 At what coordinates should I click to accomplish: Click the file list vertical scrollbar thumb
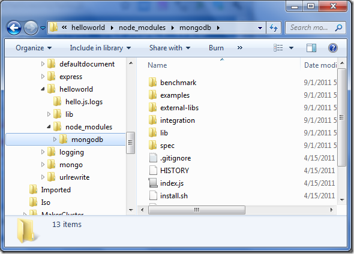(x=341, y=117)
